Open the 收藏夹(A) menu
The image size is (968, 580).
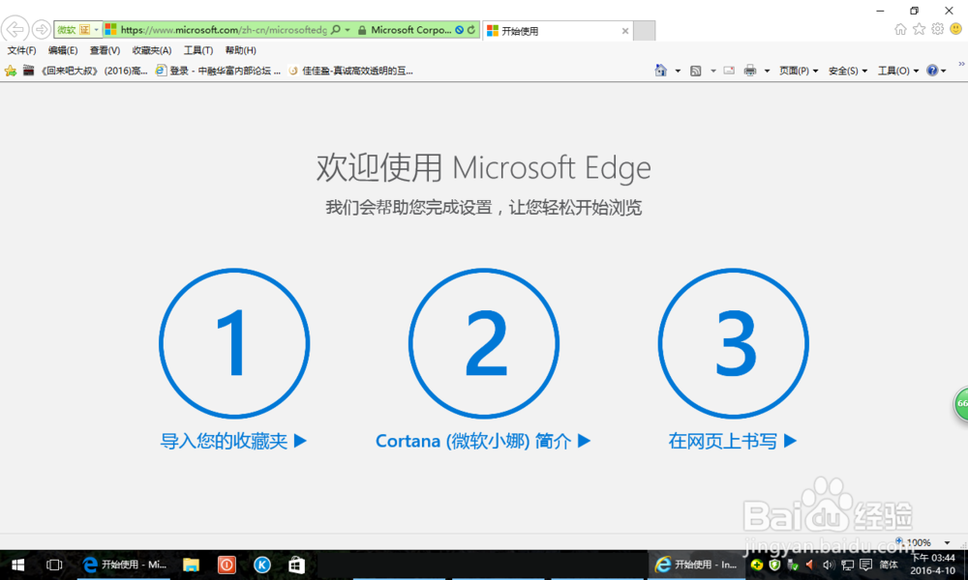point(152,50)
